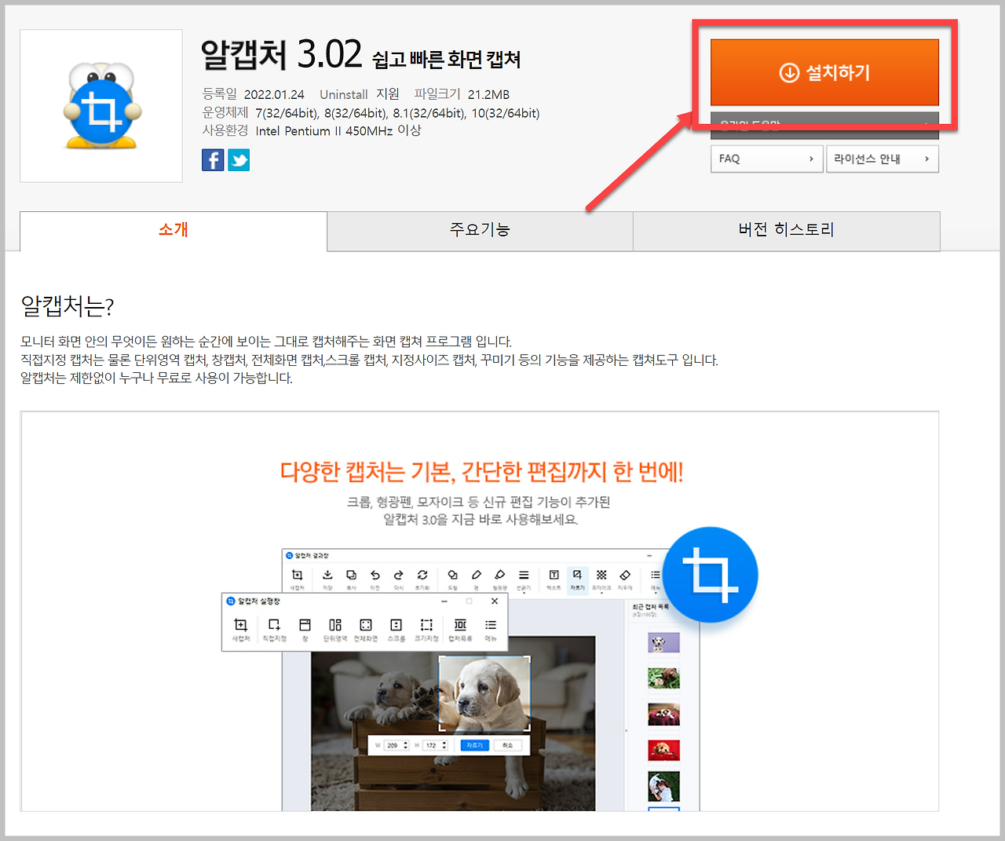This screenshot has width=1005, height=841.
Task: Select the red background dog thumbnail
Action: click(x=663, y=750)
